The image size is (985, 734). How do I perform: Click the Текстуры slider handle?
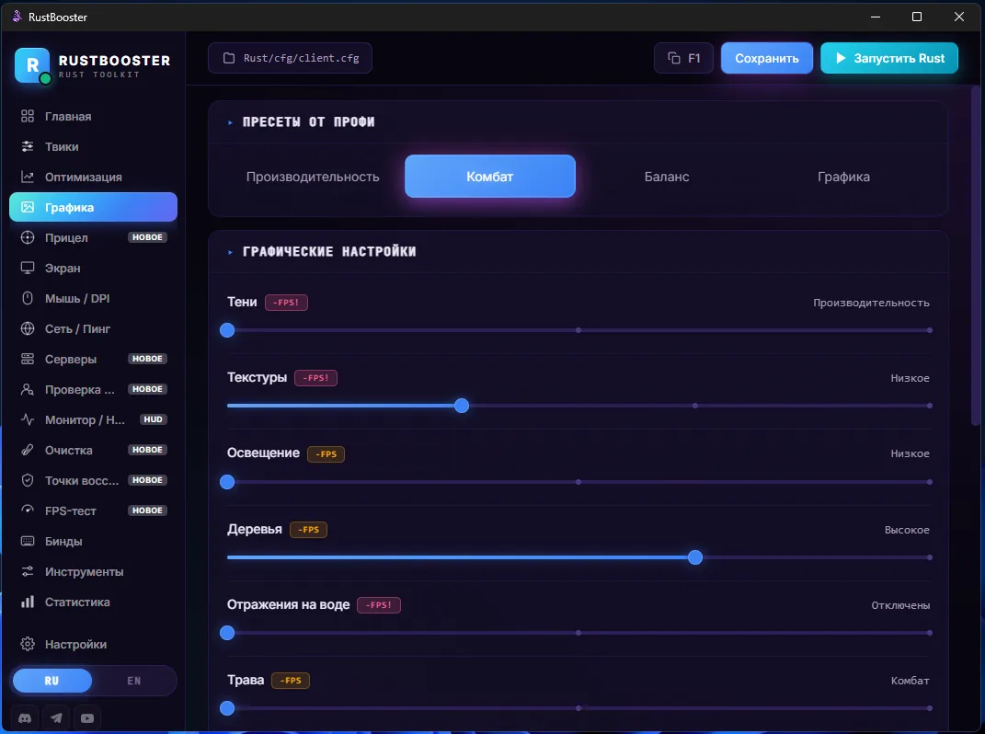[462, 406]
